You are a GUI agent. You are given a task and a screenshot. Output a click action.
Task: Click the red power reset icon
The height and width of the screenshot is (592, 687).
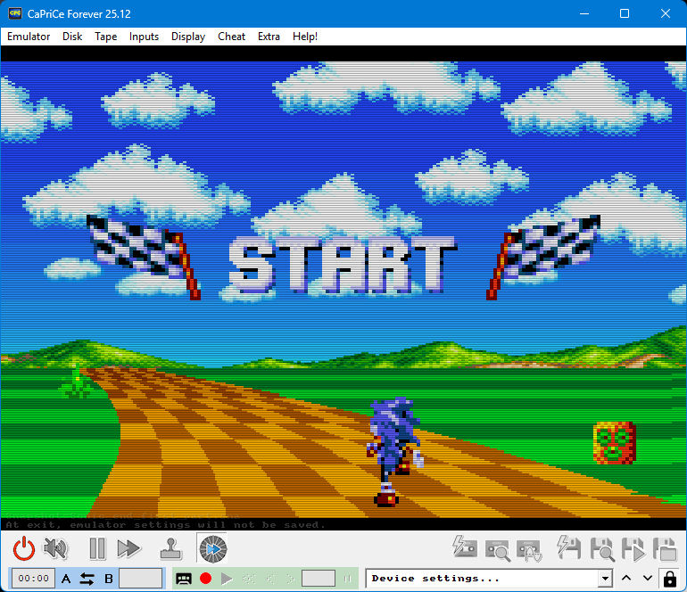24,548
